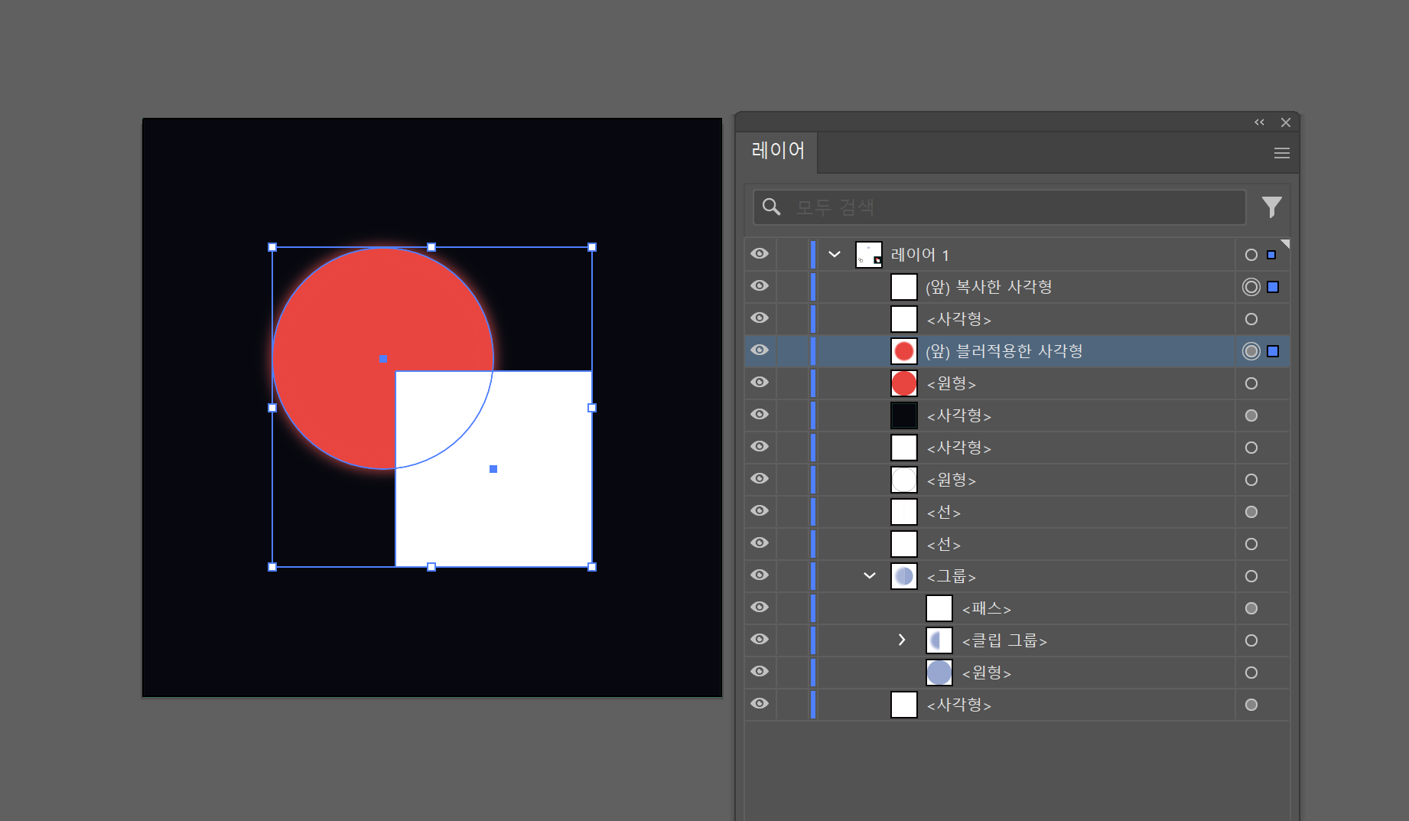Click the target circle for <클립 그룹>
Screen dimensions: 1409x821
click(1251, 640)
